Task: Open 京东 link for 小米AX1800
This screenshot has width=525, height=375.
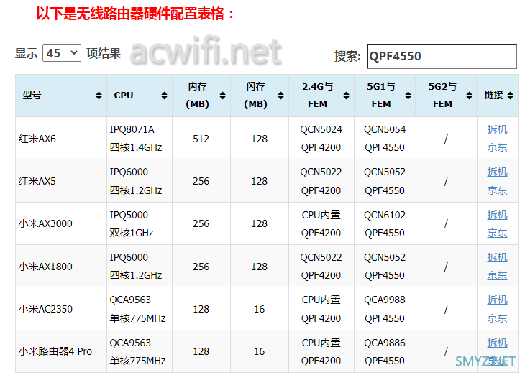Action: tap(497, 275)
